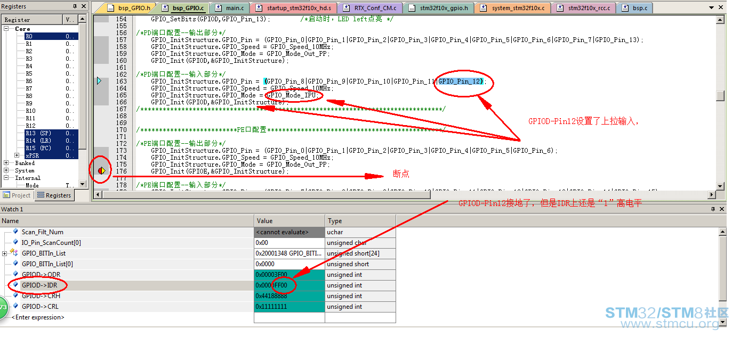Click editor horizontal scrollbar left arrow

[97, 194]
